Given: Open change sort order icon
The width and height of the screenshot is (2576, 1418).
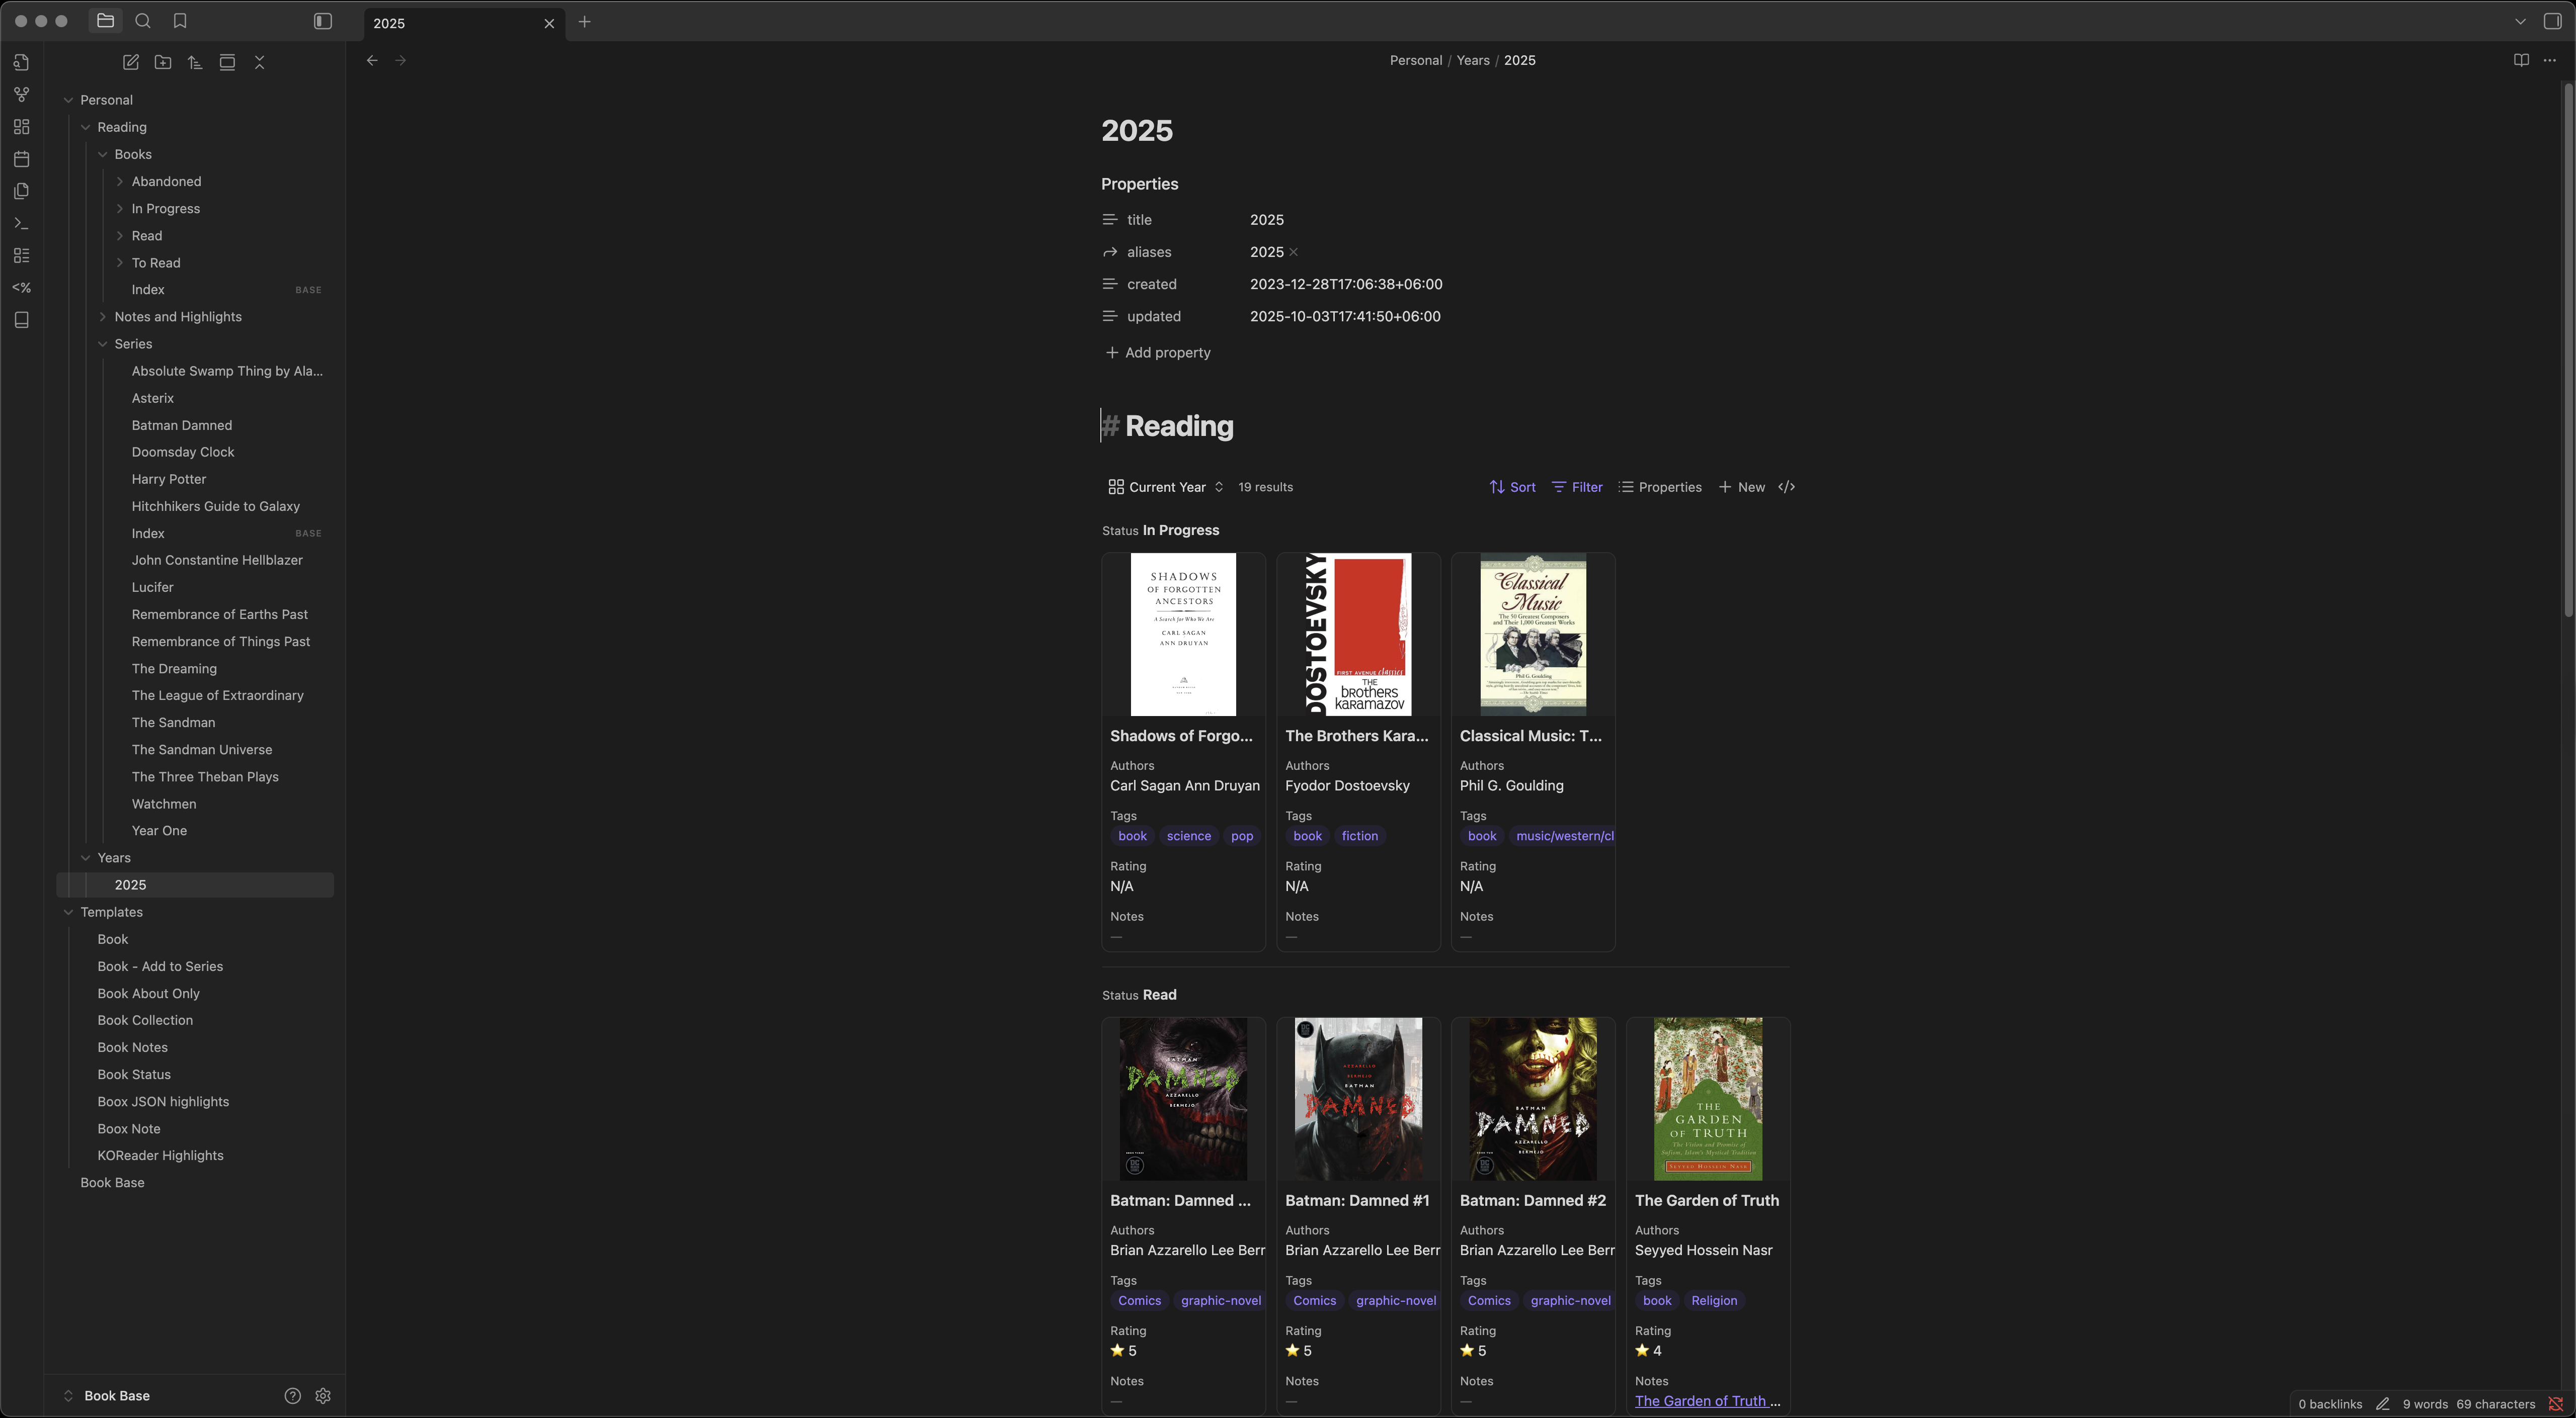Looking at the screenshot, I should 195,62.
